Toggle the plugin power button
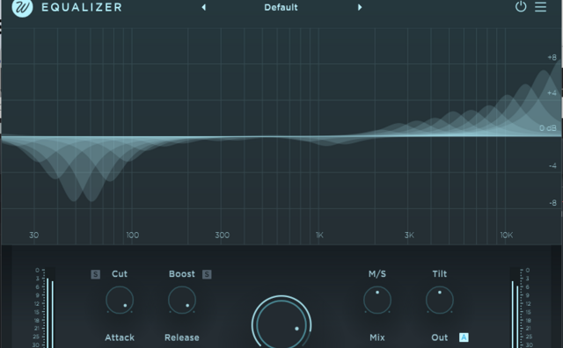563x348 pixels. (521, 6)
